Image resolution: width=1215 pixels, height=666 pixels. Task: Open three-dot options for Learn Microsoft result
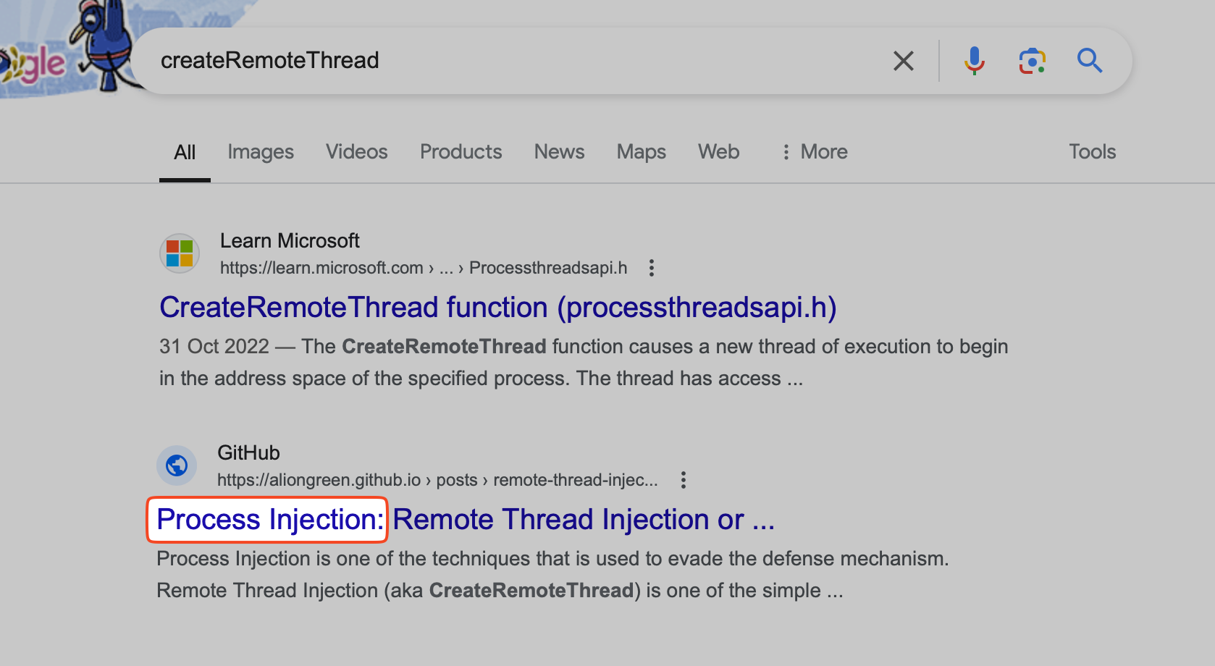[652, 268]
